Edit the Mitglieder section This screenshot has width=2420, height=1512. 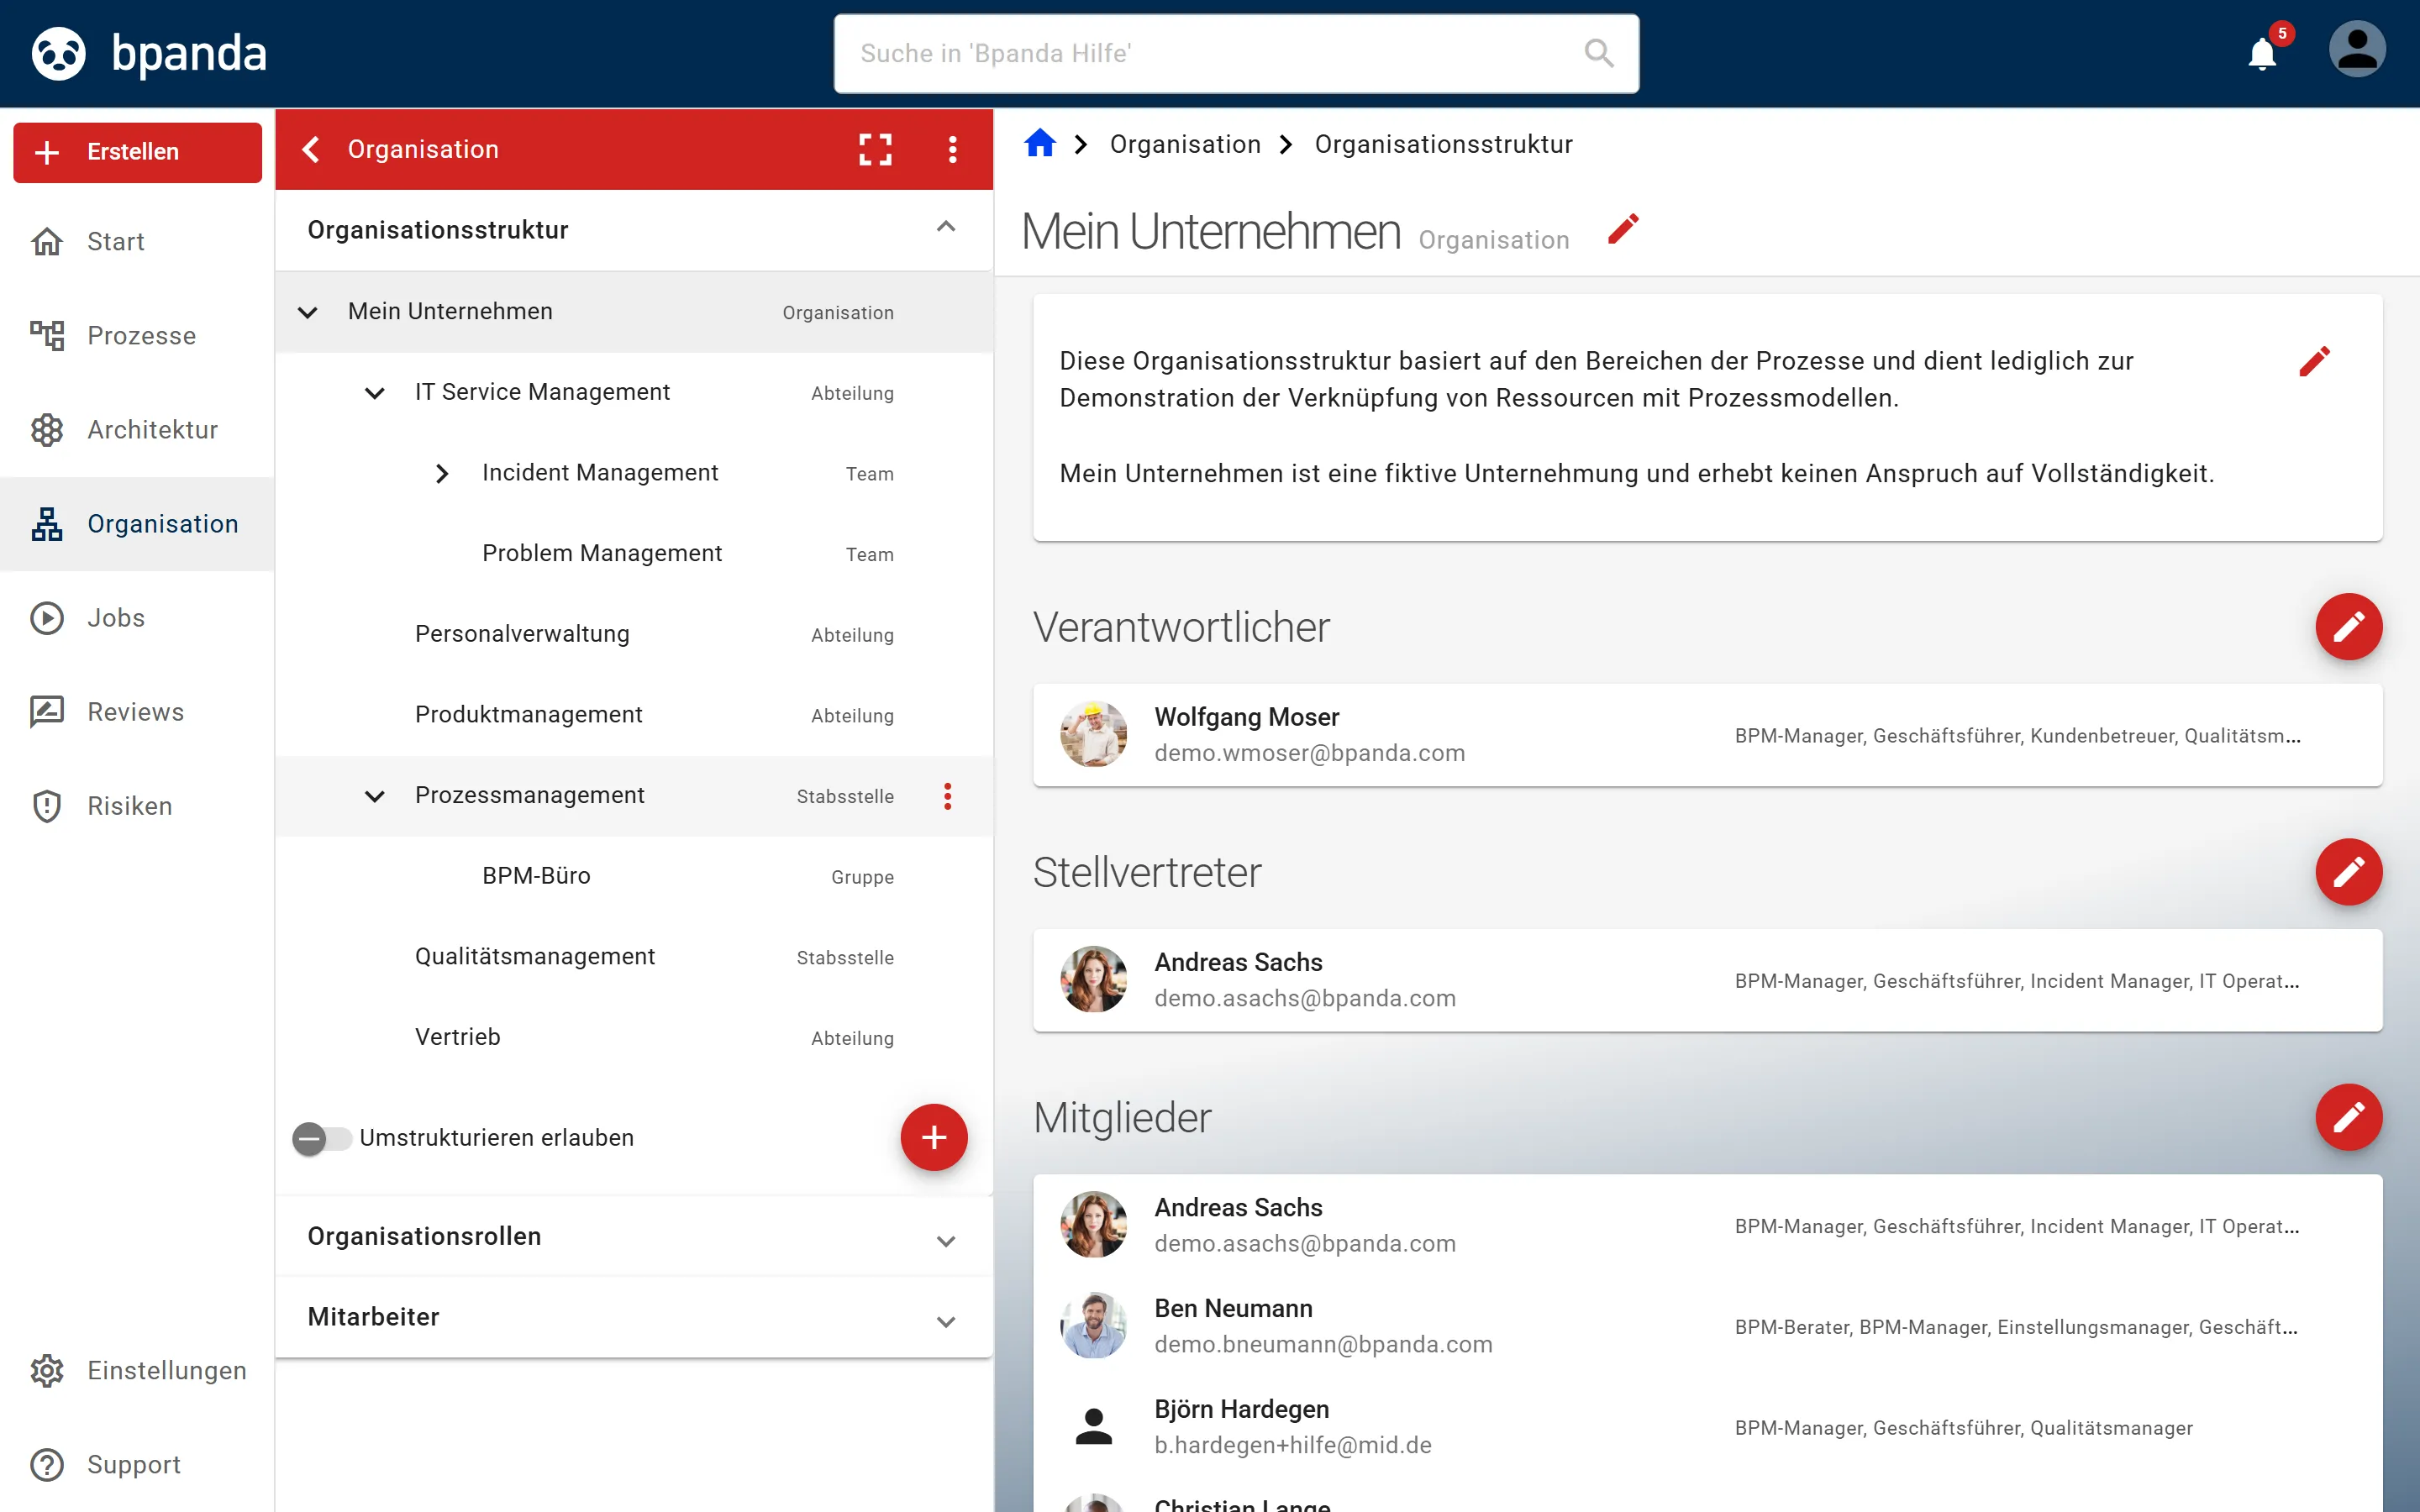pyautogui.click(x=2348, y=1117)
